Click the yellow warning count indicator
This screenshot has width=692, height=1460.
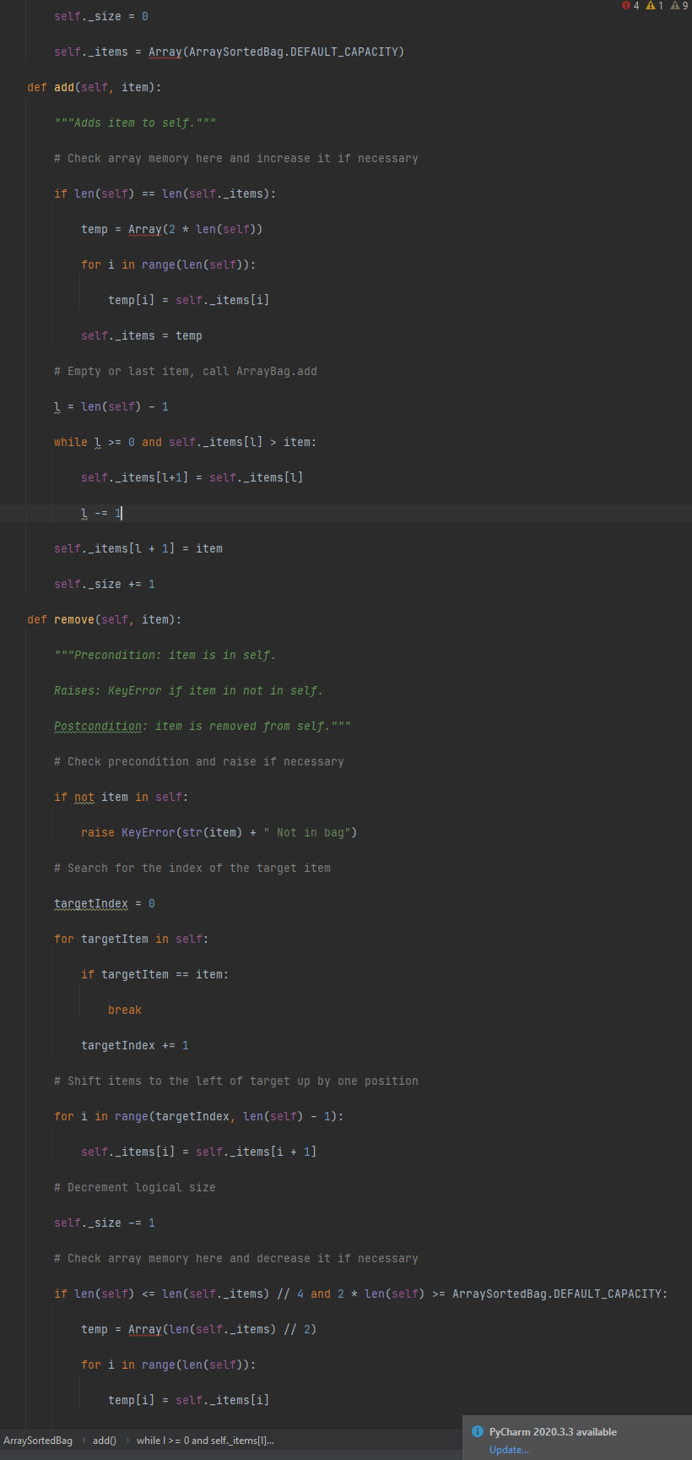point(655,6)
